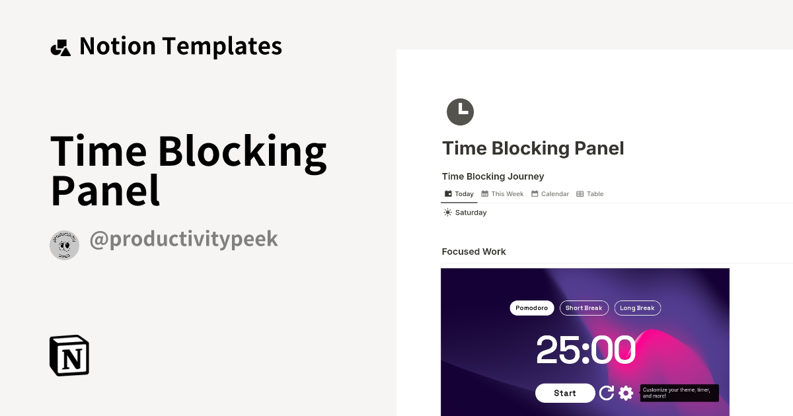793x416 pixels.
Task: Click the today-calendar icon on the Today tab
Action: [x=447, y=193]
